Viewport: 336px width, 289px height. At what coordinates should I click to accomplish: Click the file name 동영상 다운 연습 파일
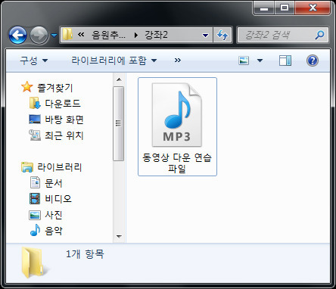tap(177, 163)
